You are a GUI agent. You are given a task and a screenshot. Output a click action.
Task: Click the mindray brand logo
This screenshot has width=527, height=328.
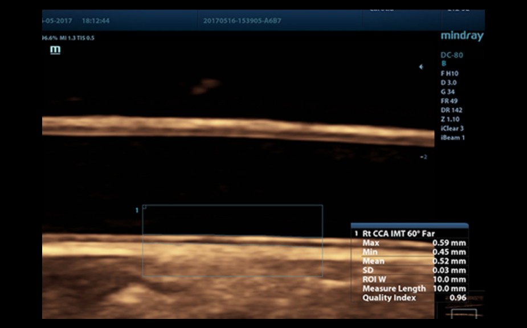pyautogui.click(x=461, y=36)
